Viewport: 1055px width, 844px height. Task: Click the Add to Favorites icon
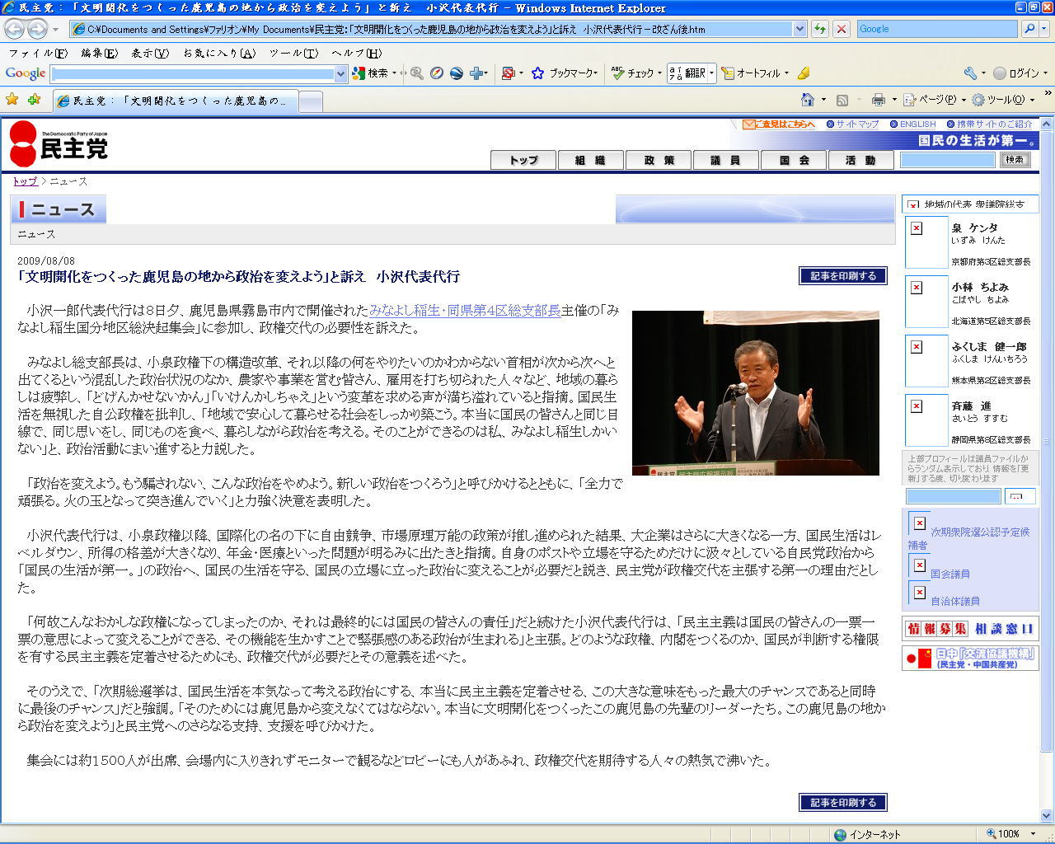34,100
